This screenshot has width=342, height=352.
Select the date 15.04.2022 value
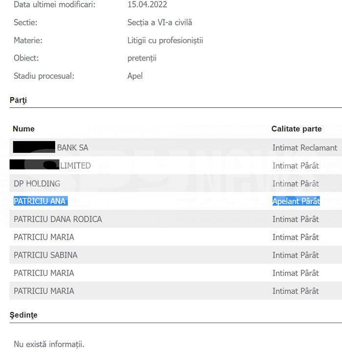point(147,4)
